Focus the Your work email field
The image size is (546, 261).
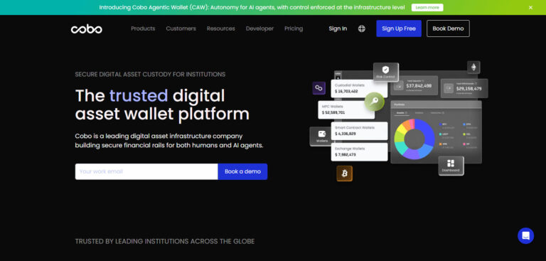coord(146,171)
